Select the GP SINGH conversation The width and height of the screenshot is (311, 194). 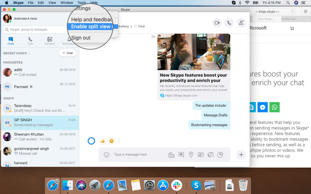(40, 122)
